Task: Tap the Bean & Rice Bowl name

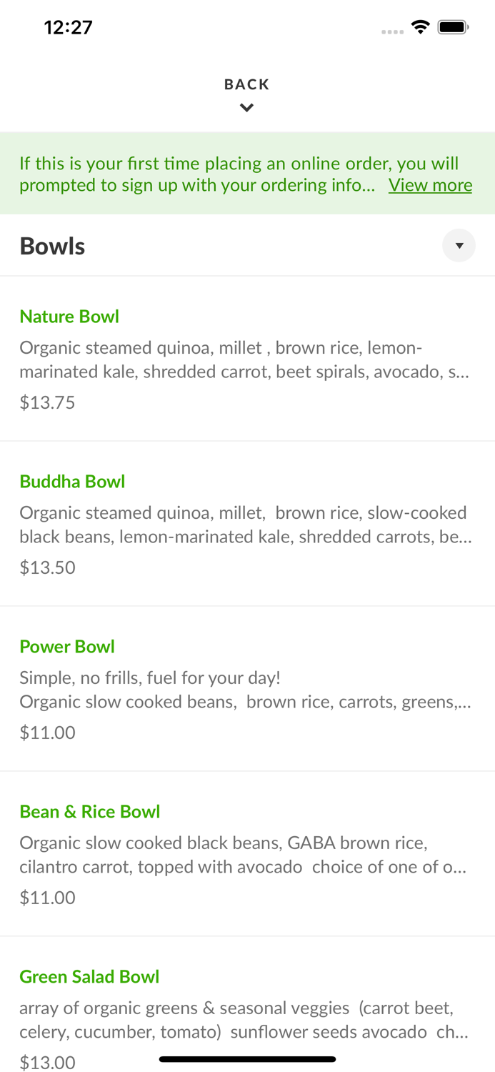Action: (90, 811)
